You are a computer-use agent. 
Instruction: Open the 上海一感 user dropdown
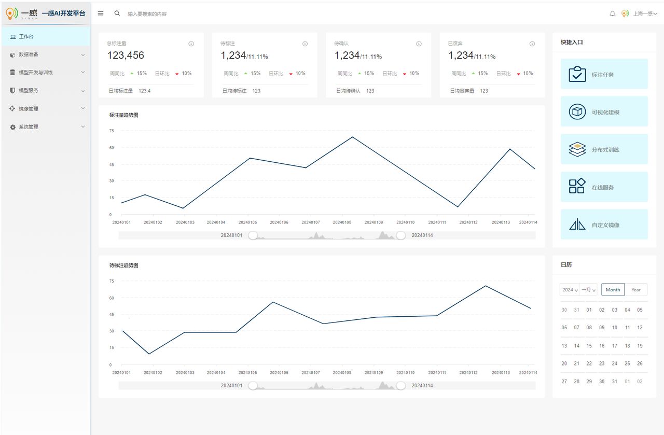645,13
